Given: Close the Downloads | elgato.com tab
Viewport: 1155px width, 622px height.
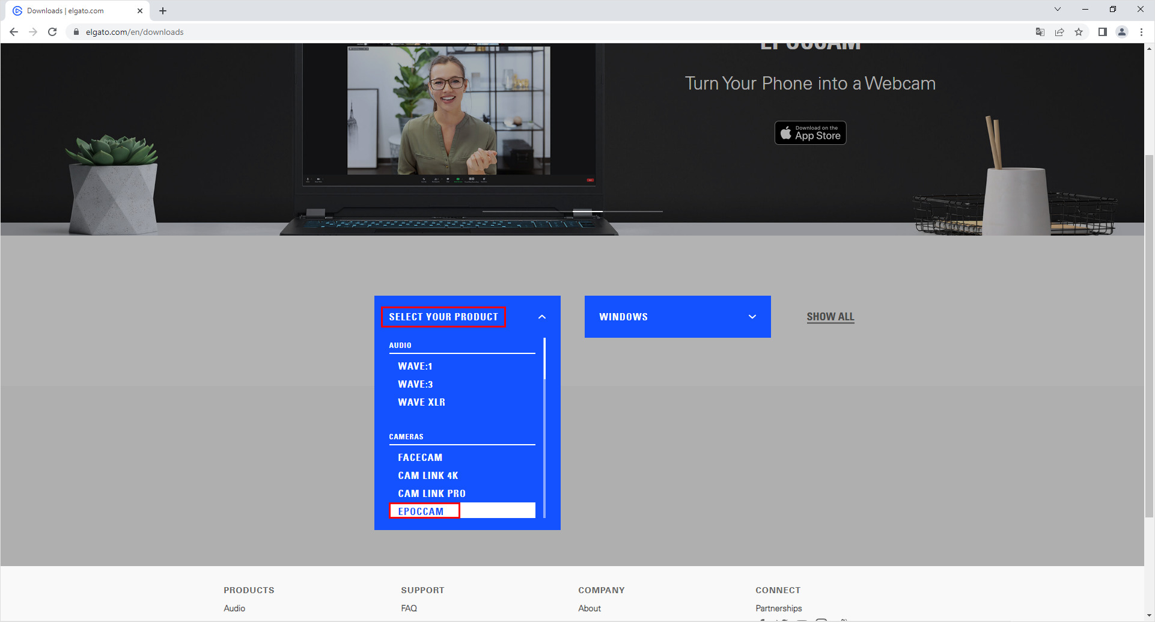Looking at the screenshot, I should (140, 11).
